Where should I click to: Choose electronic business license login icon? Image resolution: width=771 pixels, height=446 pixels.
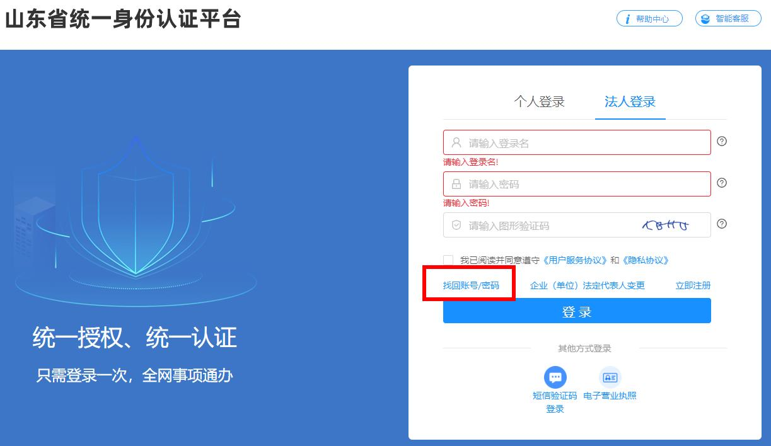(610, 377)
